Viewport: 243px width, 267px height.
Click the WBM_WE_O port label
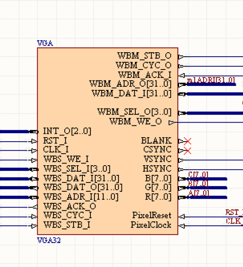136,121
